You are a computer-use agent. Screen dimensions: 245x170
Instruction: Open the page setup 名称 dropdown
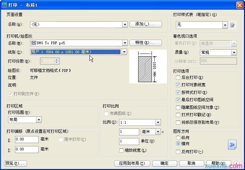125,24
